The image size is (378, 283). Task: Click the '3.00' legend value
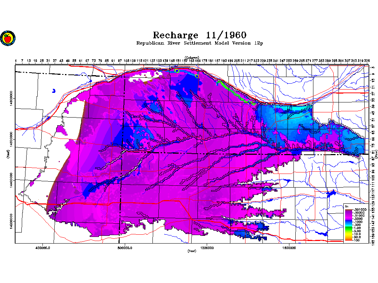[x=357, y=231]
